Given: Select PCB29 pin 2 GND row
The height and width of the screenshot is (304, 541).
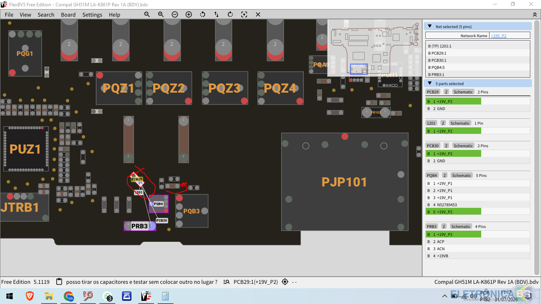Looking at the screenshot, I should point(478,108).
